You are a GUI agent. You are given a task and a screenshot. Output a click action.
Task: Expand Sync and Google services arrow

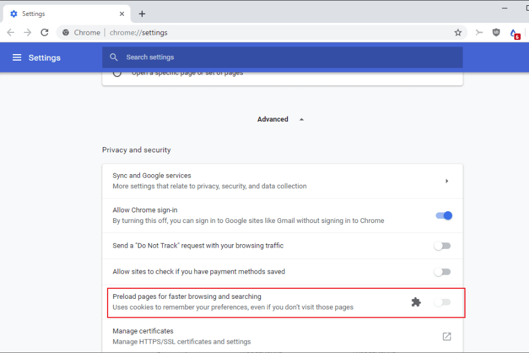point(447,181)
